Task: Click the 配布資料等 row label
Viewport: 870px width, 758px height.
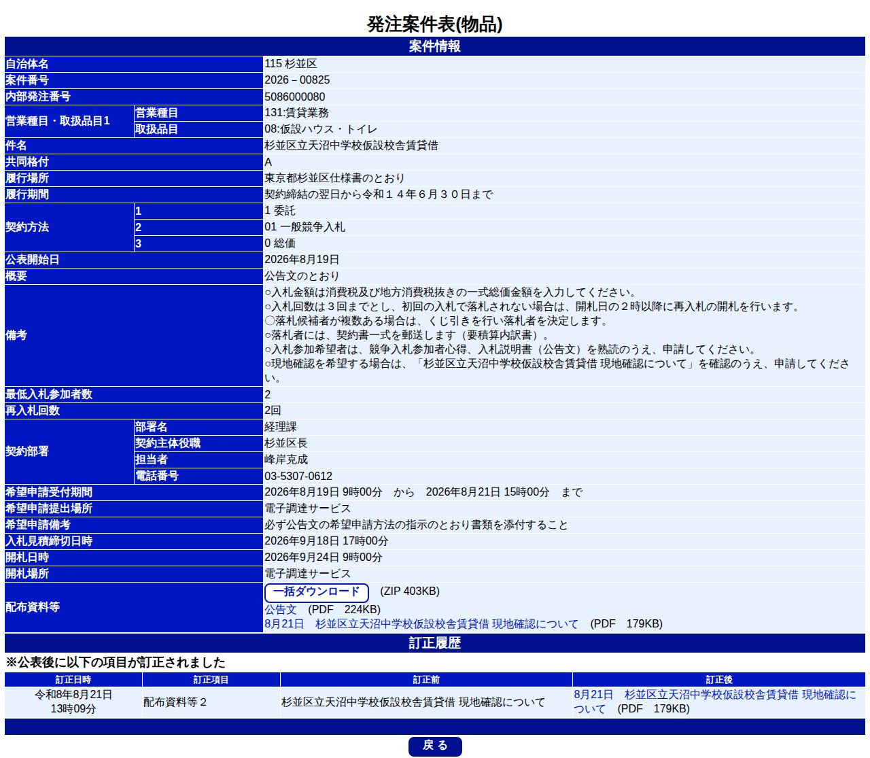Action: [33, 607]
